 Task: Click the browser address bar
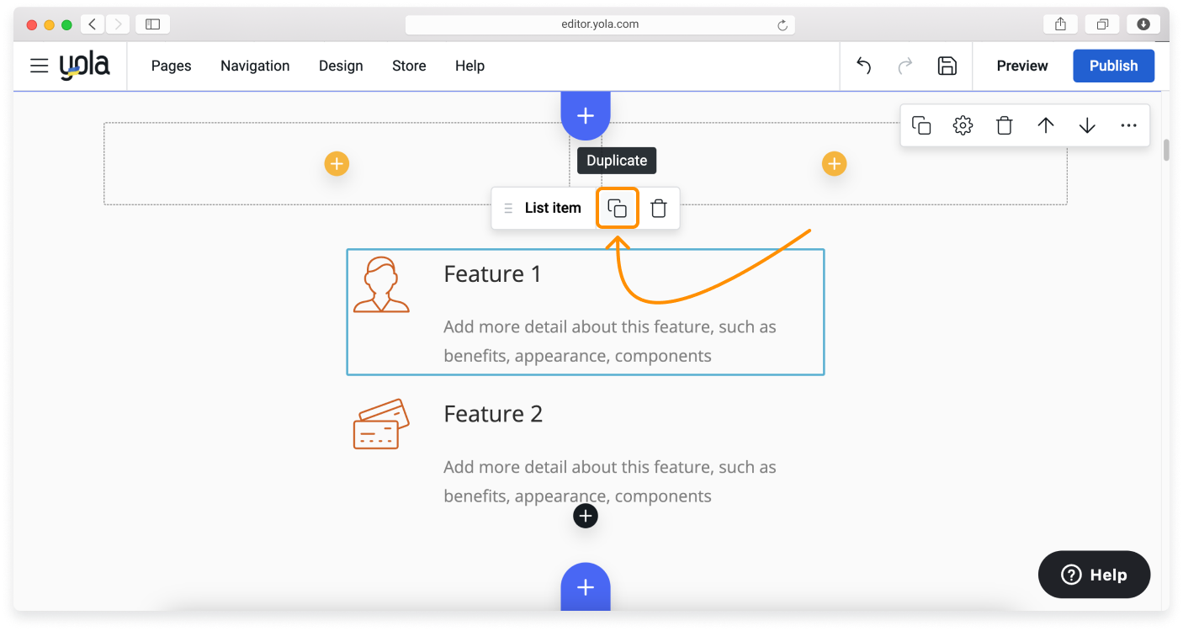tap(599, 24)
